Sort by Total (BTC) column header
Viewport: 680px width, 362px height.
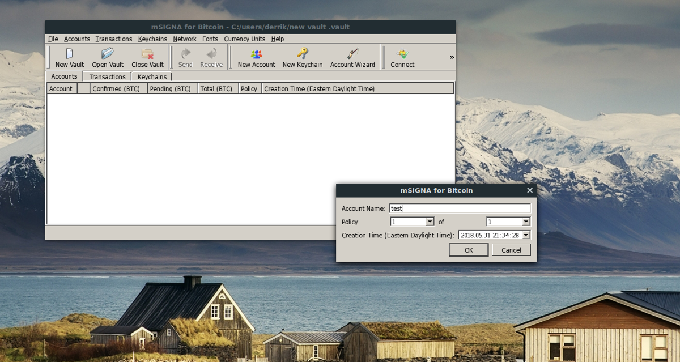coord(218,88)
